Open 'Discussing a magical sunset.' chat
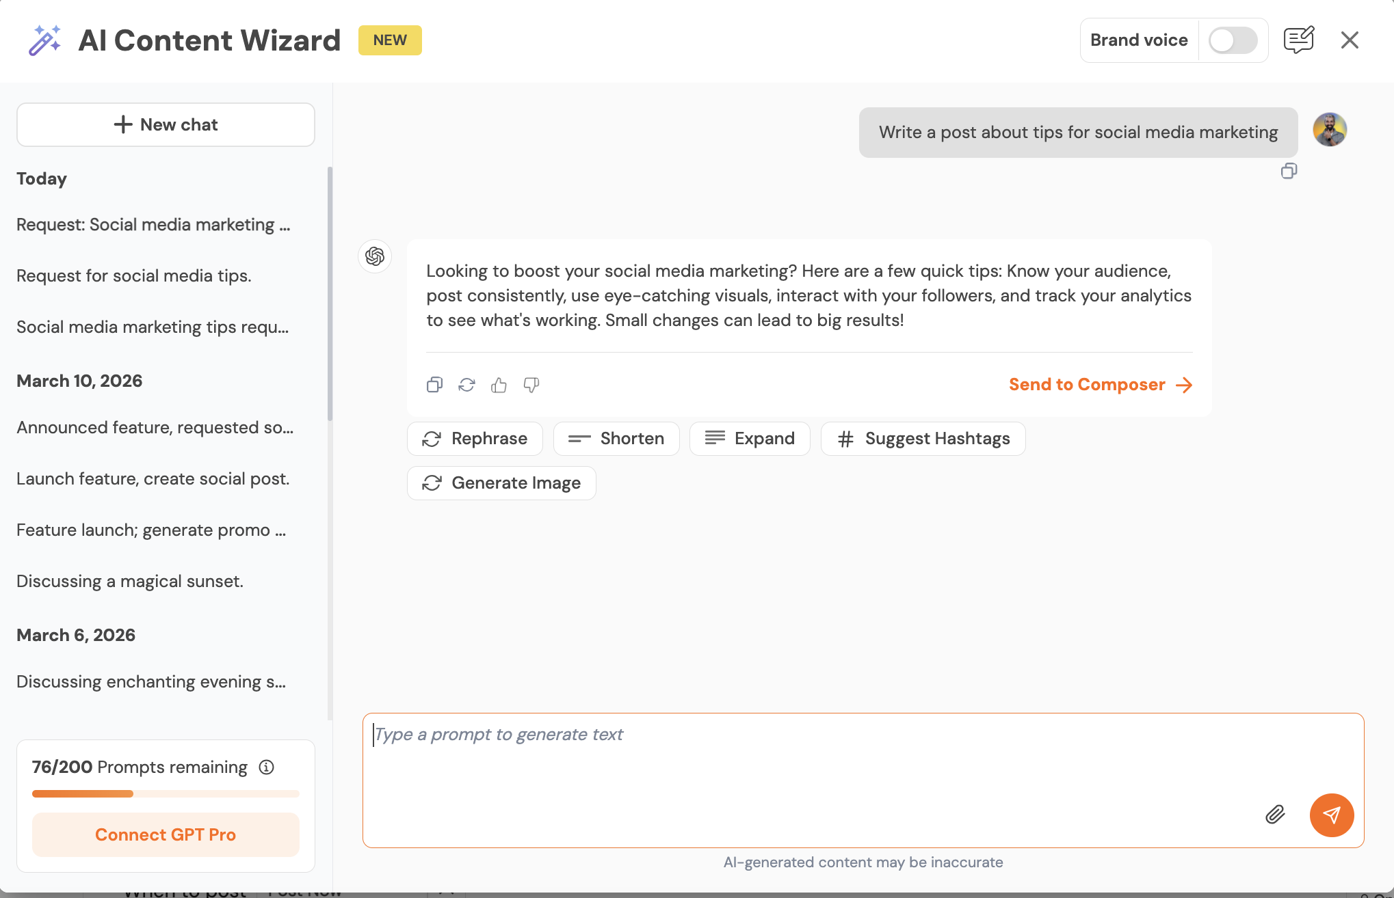This screenshot has width=1394, height=898. tap(130, 581)
